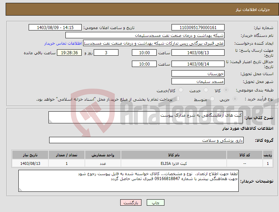Click the remaining days field showing 3
279x212 pixels.
click(x=106, y=52)
